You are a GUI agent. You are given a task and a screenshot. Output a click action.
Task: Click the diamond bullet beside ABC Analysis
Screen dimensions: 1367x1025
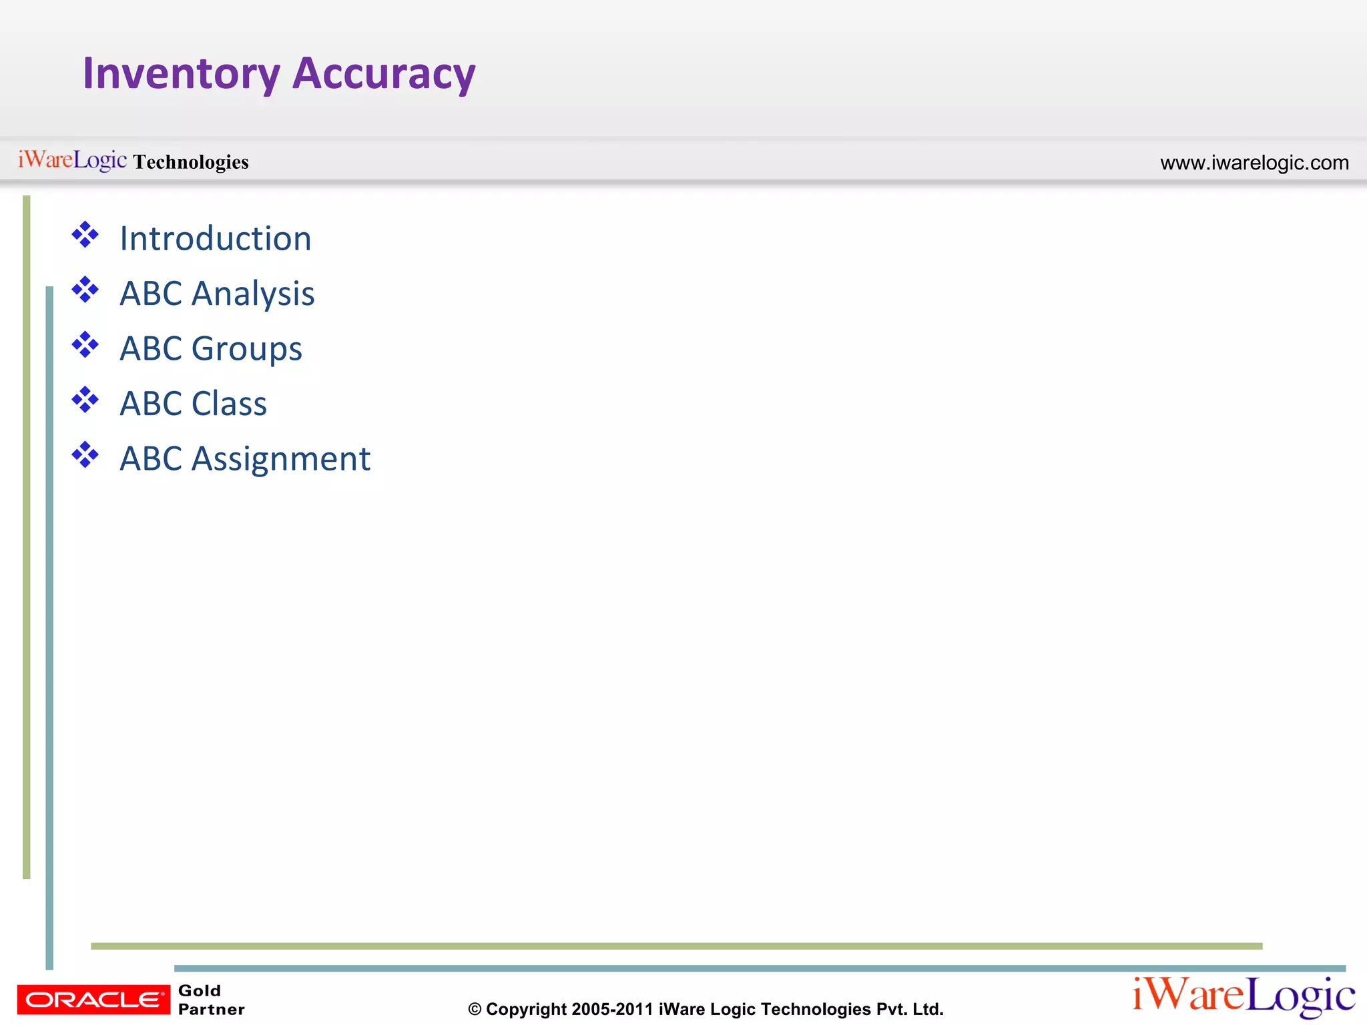point(85,290)
